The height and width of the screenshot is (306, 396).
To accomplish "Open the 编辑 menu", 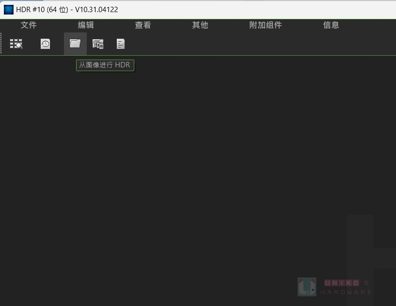I will pyautogui.click(x=86, y=25).
